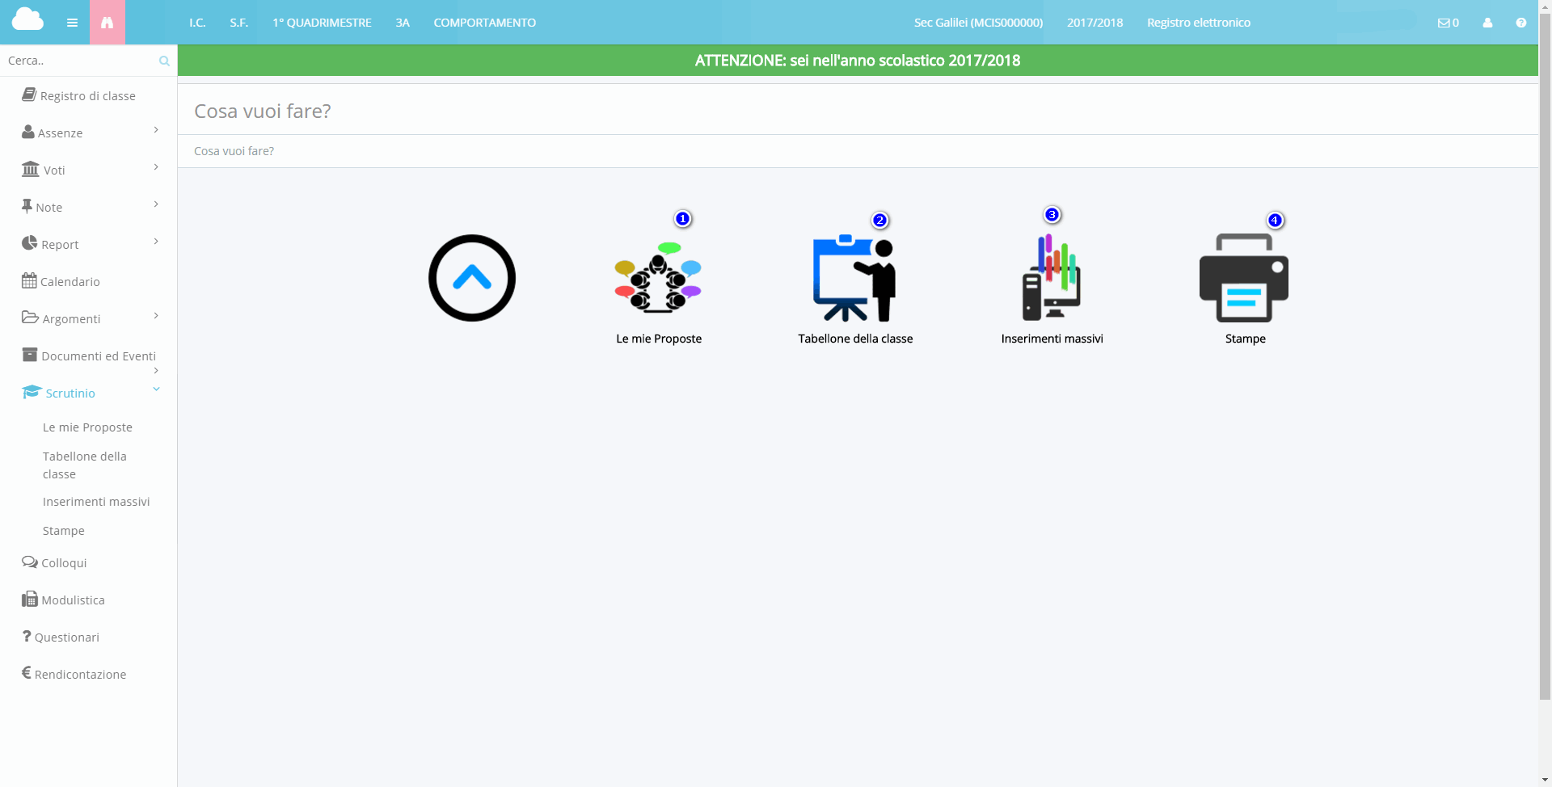1552x787 pixels.
Task: Open Tabellone della classe presenter icon
Action: pos(854,278)
